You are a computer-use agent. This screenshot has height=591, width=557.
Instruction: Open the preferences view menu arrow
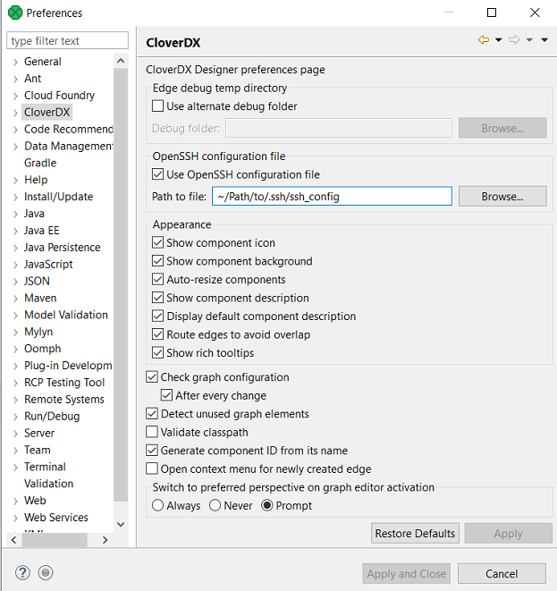pos(544,39)
